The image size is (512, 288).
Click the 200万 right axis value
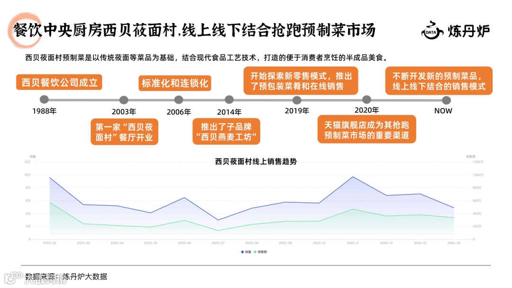coord(477,226)
